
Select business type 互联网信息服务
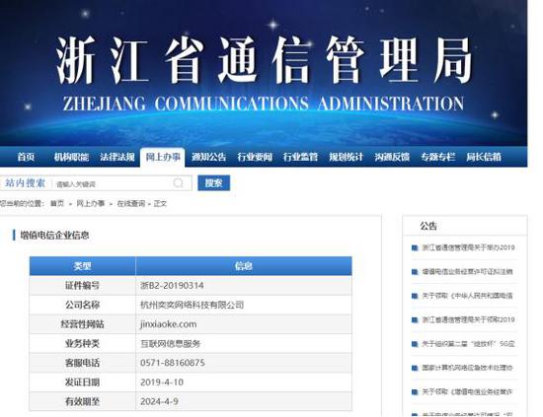pos(171,344)
